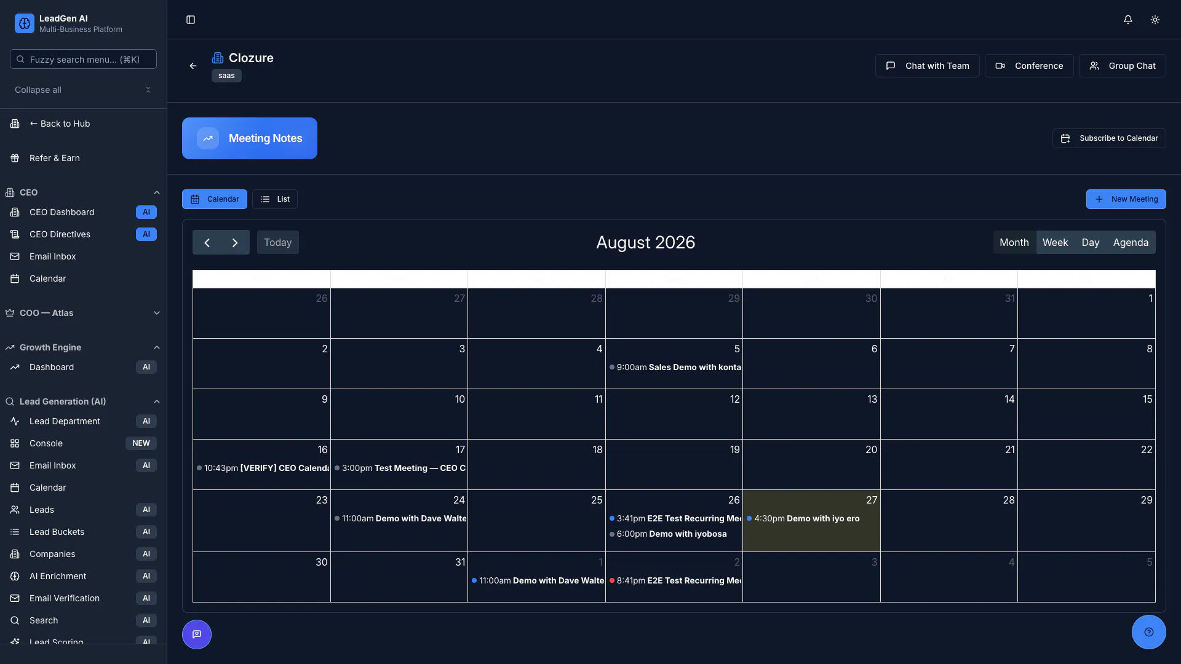Screen dimensions: 1181x664
Task: Select the Agenda calendar view
Action: [1131, 242]
